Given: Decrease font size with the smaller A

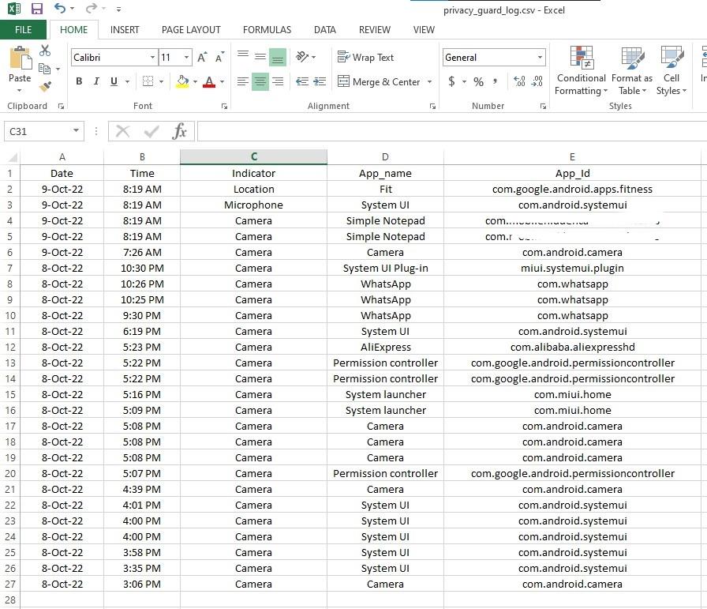Looking at the screenshot, I should pyautogui.click(x=219, y=57).
